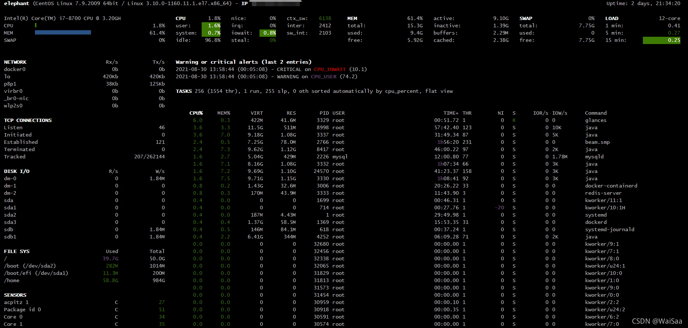Click the MEM total value 15.3G
The height and width of the screenshot is (328, 688).
pos(415,25)
